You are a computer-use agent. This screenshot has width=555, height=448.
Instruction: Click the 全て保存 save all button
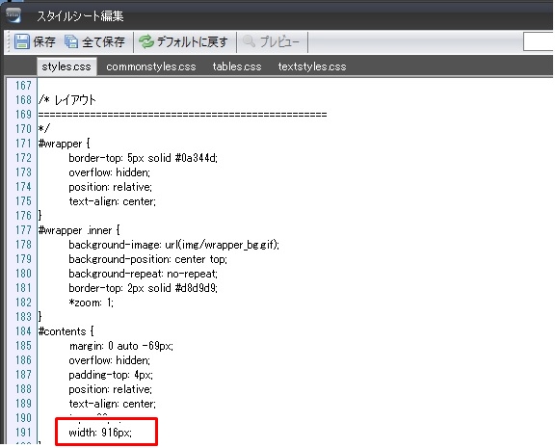[94, 41]
